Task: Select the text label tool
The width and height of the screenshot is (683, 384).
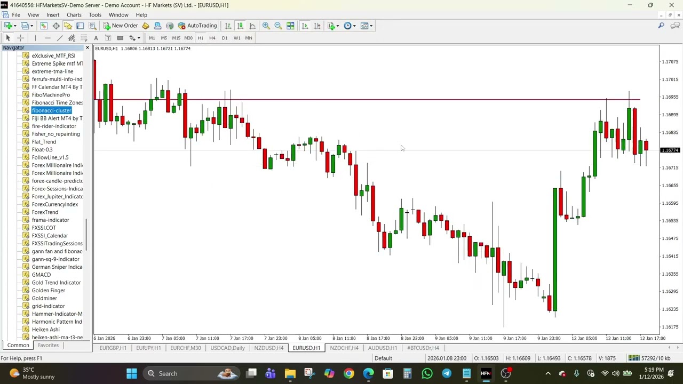Action: coord(108,38)
